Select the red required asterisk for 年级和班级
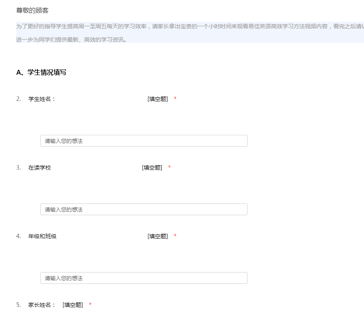The height and width of the screenshot is (323, 364). click(175, 237)
